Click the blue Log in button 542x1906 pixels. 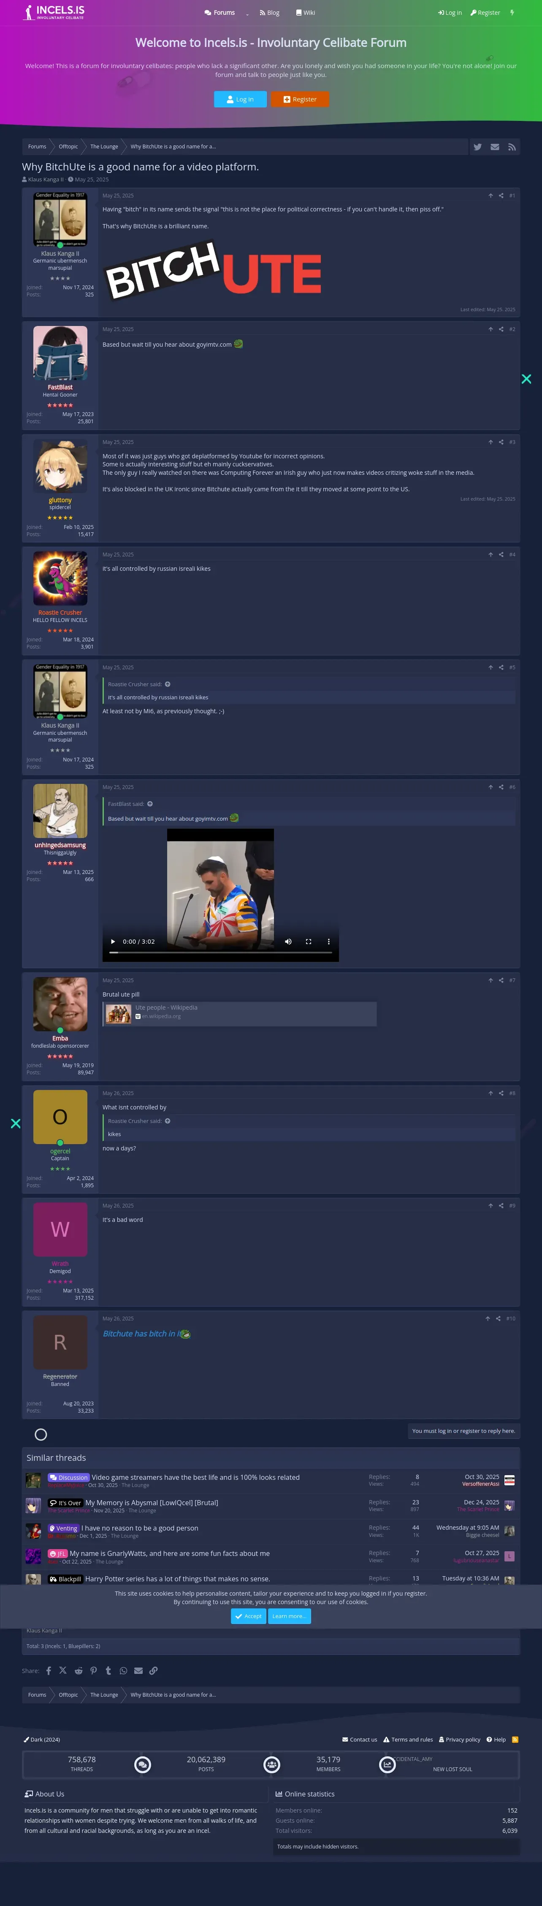pyautogui.click(x=240, y=99)
